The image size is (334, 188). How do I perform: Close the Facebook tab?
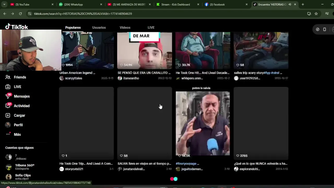247,4
